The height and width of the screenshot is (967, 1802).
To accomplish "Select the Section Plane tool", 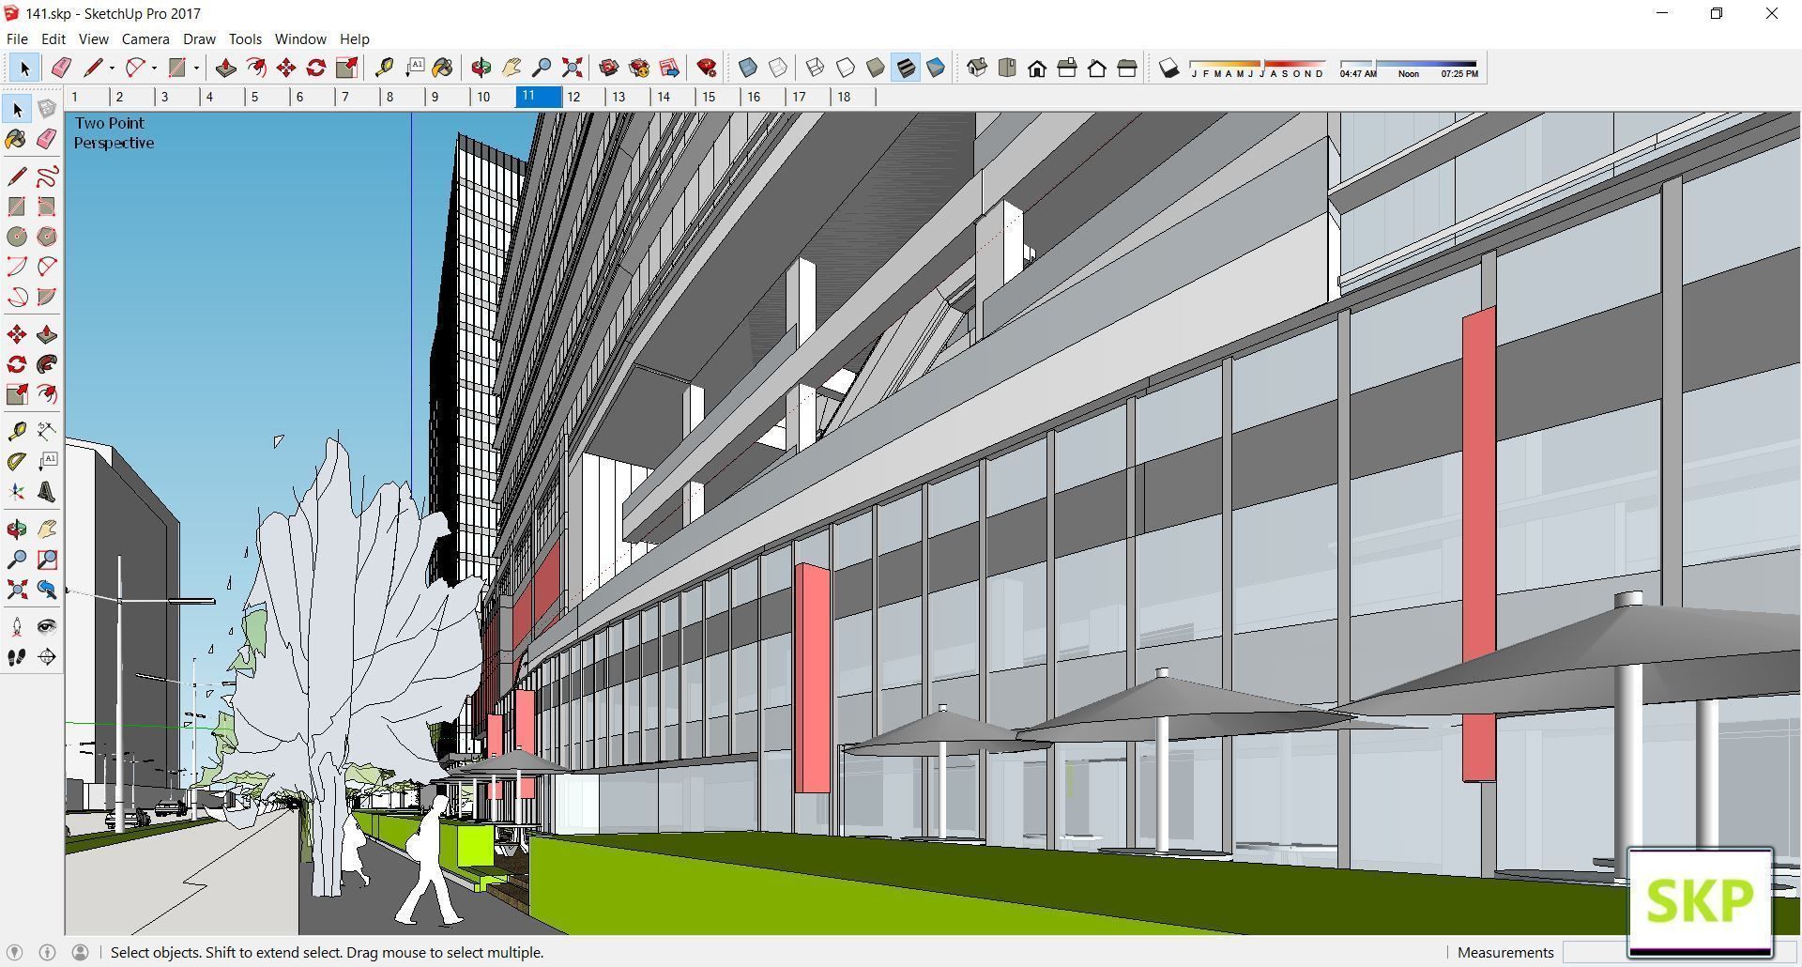I will pyautogui.click(x=46, y=657).
